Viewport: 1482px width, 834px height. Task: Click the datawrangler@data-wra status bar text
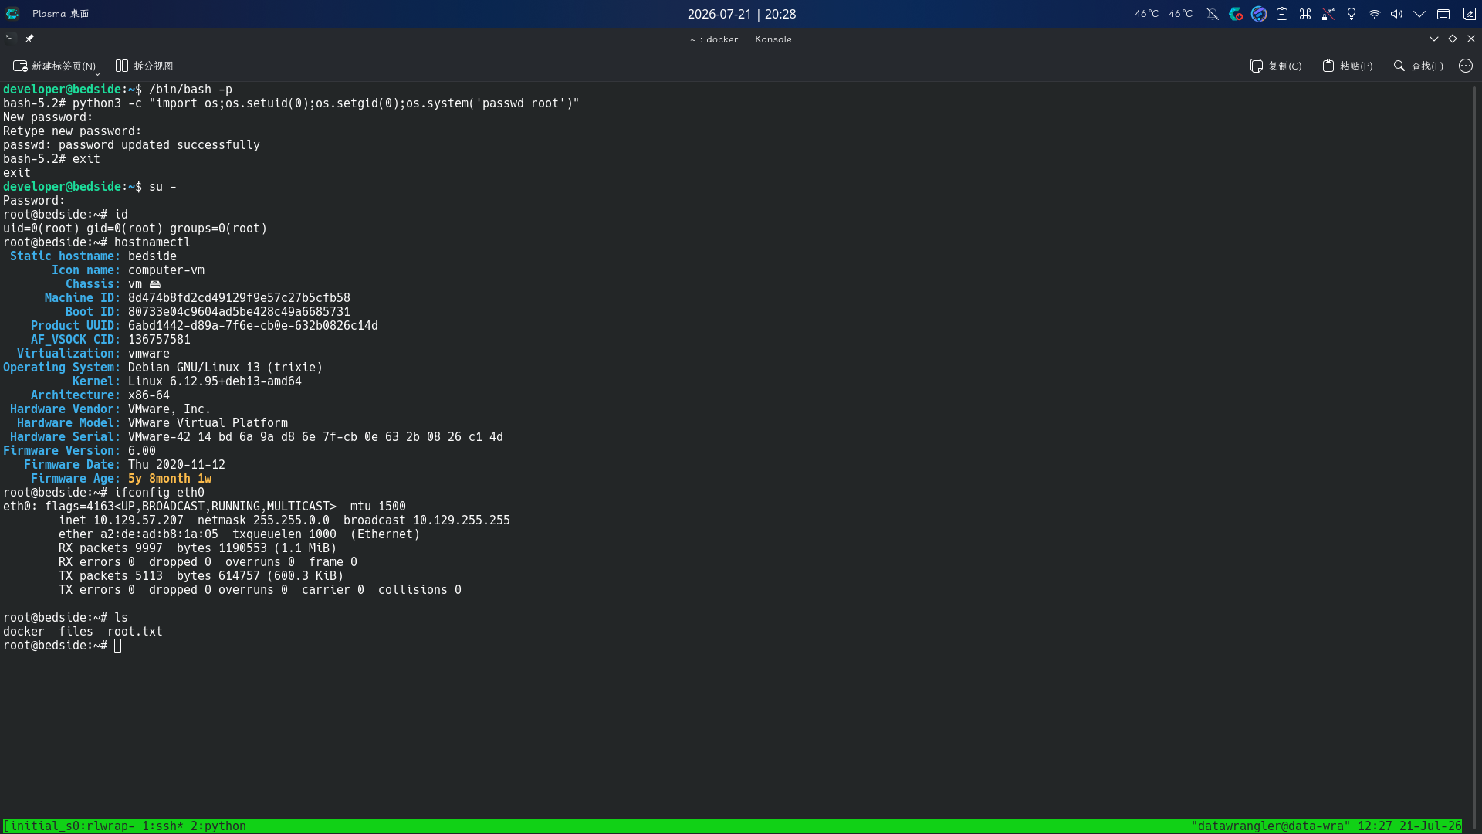coord(1271,826)
